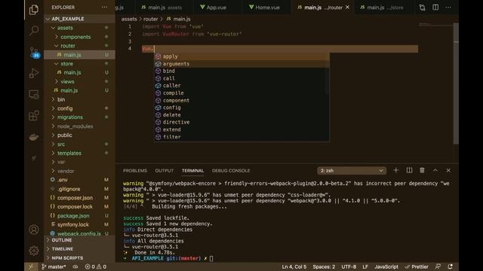
Task: Click the router breadcrumb segment
Action: [x=151, y=19]
